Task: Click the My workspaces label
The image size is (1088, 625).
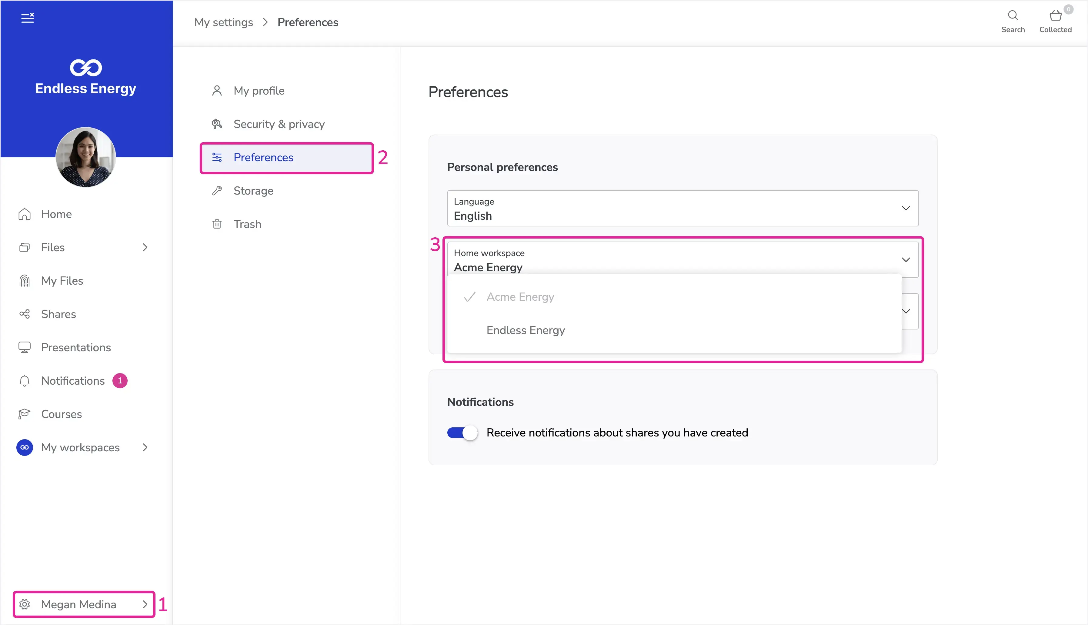Action: point(80,447)
